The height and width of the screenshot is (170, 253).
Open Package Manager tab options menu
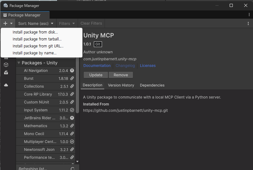tap(249, 15)
